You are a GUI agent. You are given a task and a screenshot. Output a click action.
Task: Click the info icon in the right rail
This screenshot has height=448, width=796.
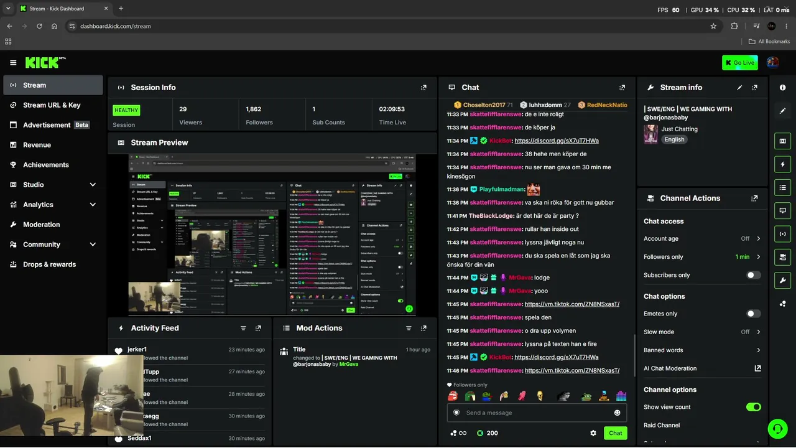783,88
